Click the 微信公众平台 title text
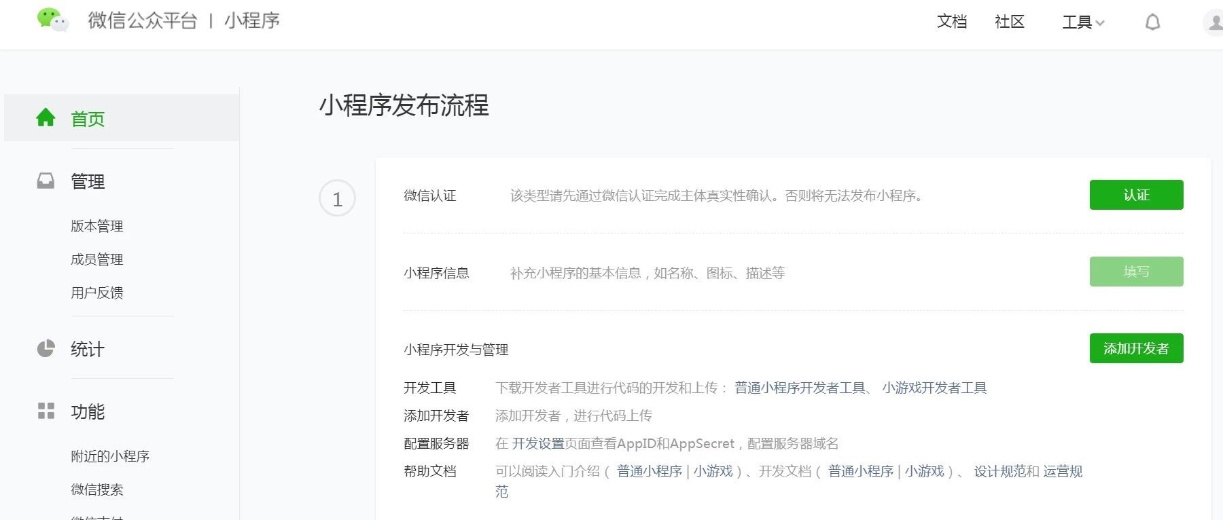Viewport: 1223px width, 520px height. 143,20
